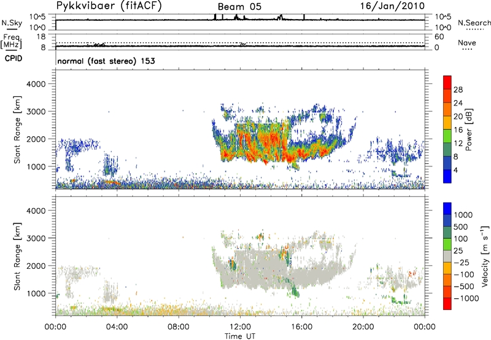Click the '28' power scale value
This screenshot has height=340, width=491.
(x=458, y=90)
